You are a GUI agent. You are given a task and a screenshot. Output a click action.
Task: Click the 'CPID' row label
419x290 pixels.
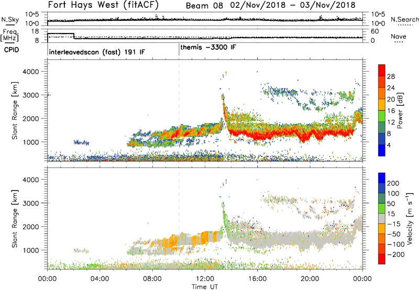[x=12, y=50]
